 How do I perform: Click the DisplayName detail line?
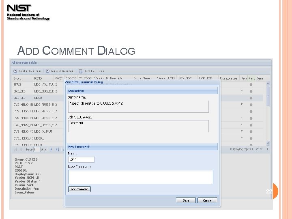(x=28, y=174)
